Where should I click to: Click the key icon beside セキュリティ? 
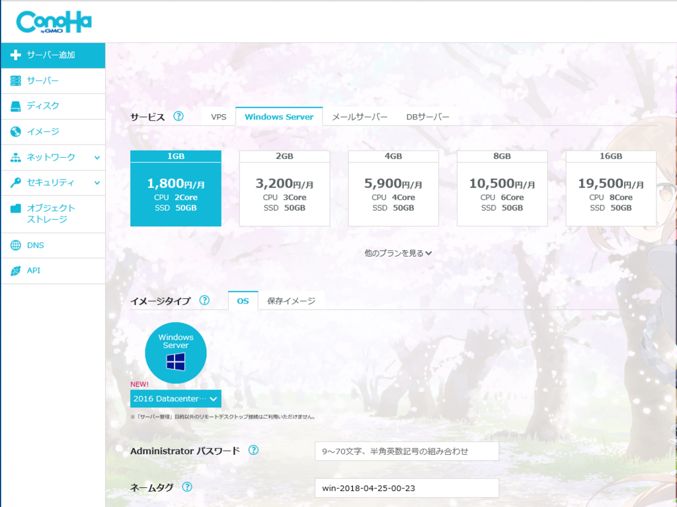pyautogui.click(x=16, y=182)
